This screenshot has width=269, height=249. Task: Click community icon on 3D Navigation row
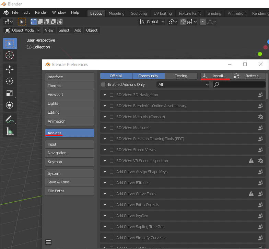pyautogui.click(x=261, y=95)
